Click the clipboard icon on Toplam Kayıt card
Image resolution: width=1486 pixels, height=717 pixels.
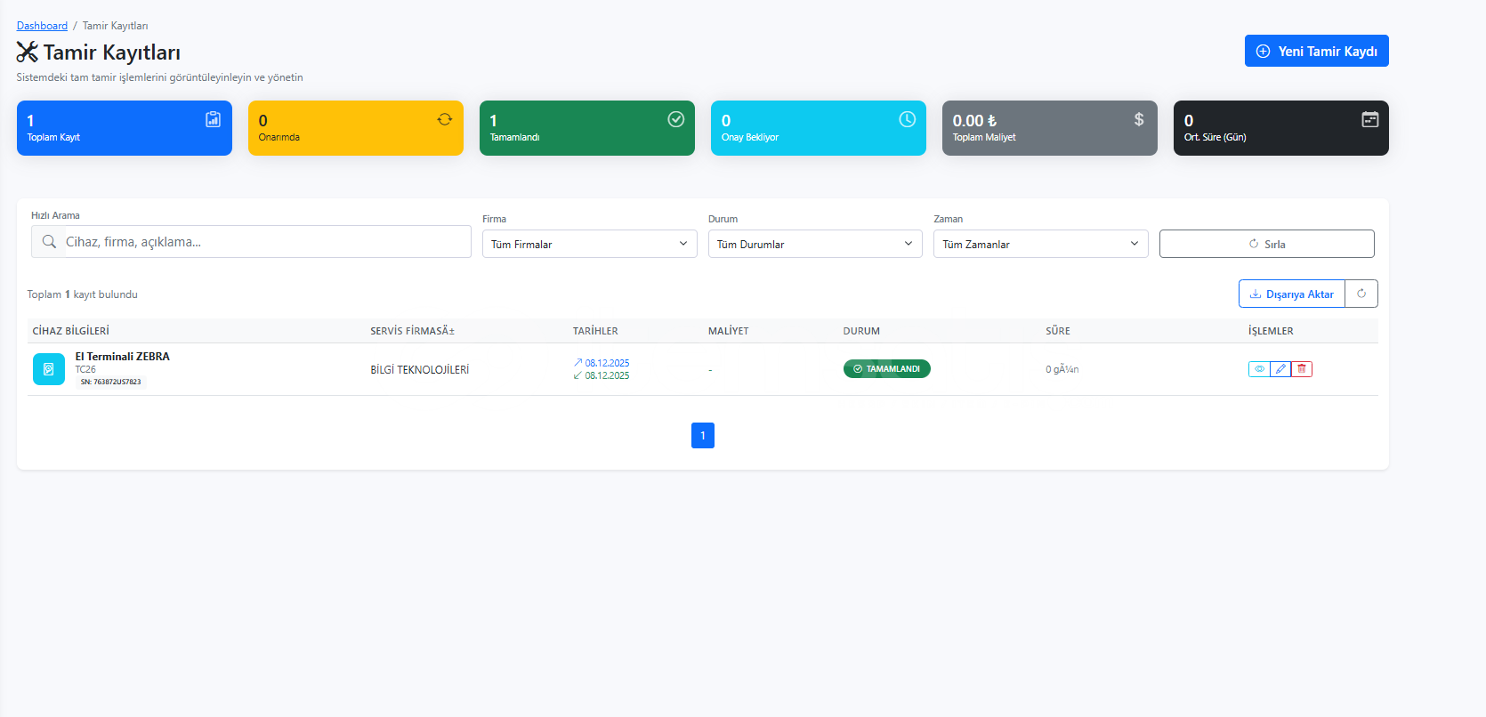(214, 119)
